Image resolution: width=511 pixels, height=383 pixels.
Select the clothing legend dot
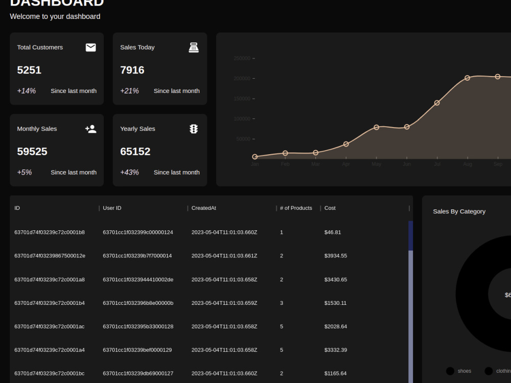[x=489, y=371]
